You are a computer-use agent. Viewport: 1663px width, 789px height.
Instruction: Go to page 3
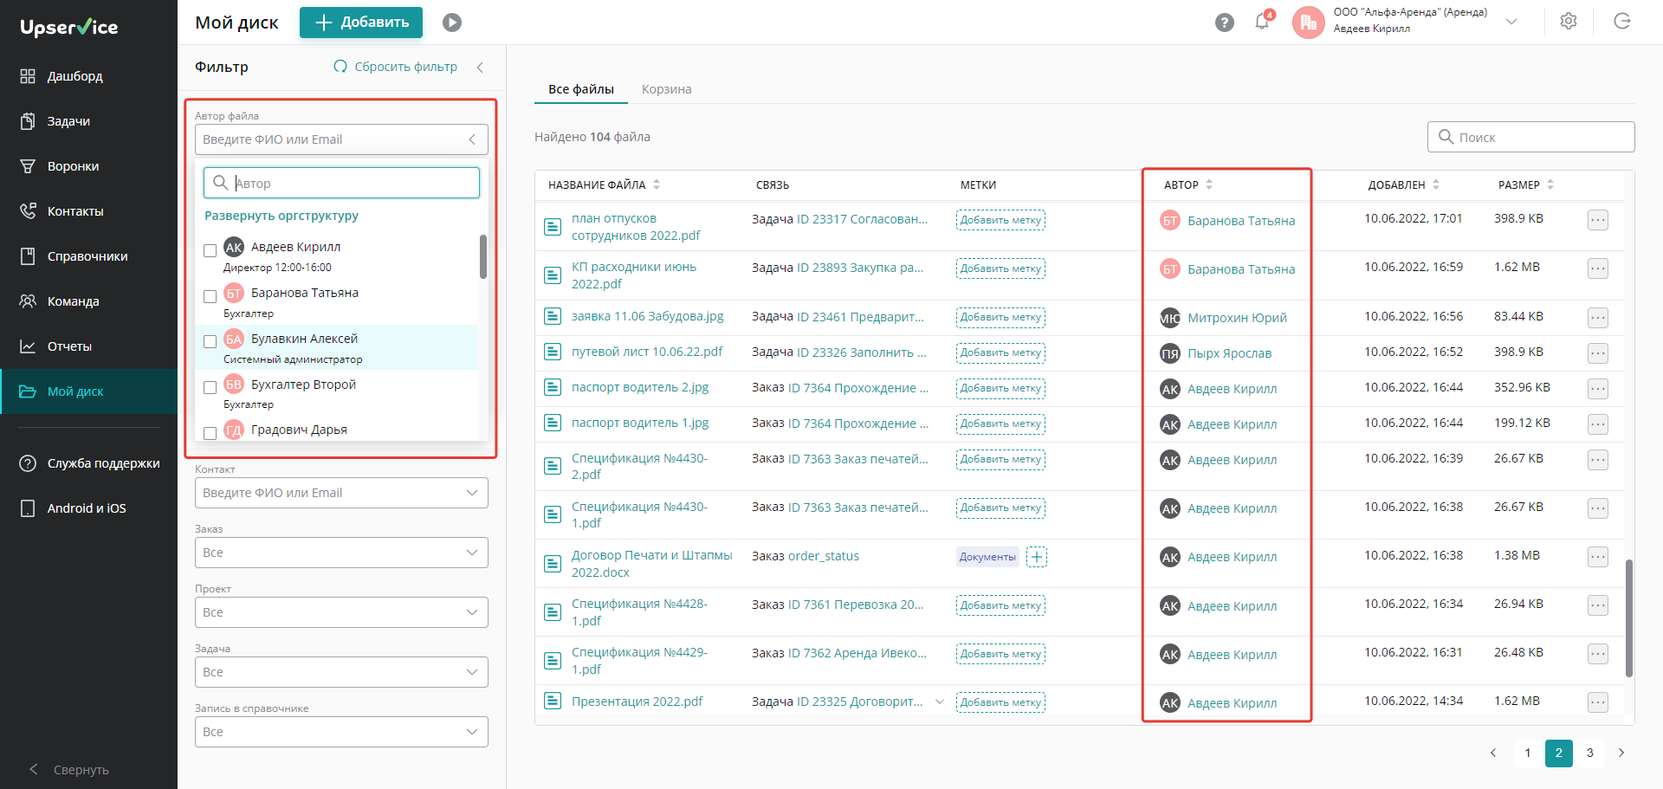(x=1590, y=753)
